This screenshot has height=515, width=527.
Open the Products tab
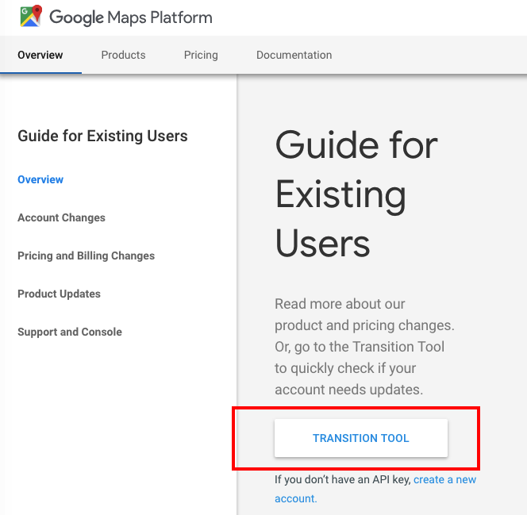tap(123, 55)
